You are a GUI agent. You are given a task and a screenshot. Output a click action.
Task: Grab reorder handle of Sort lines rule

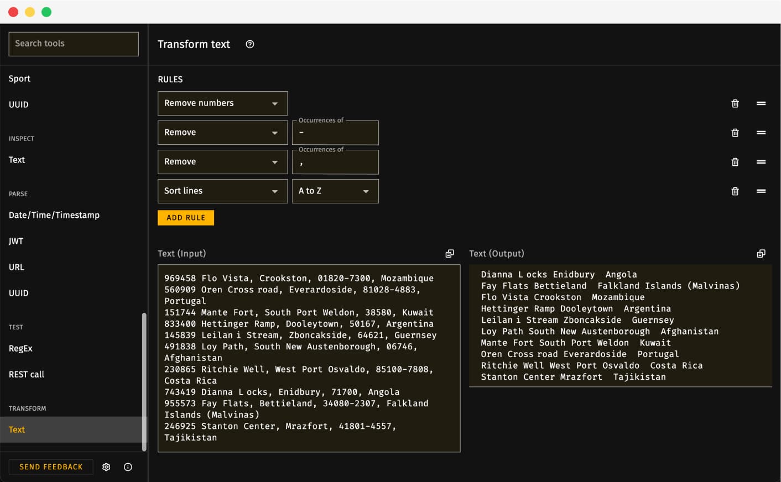761,191
